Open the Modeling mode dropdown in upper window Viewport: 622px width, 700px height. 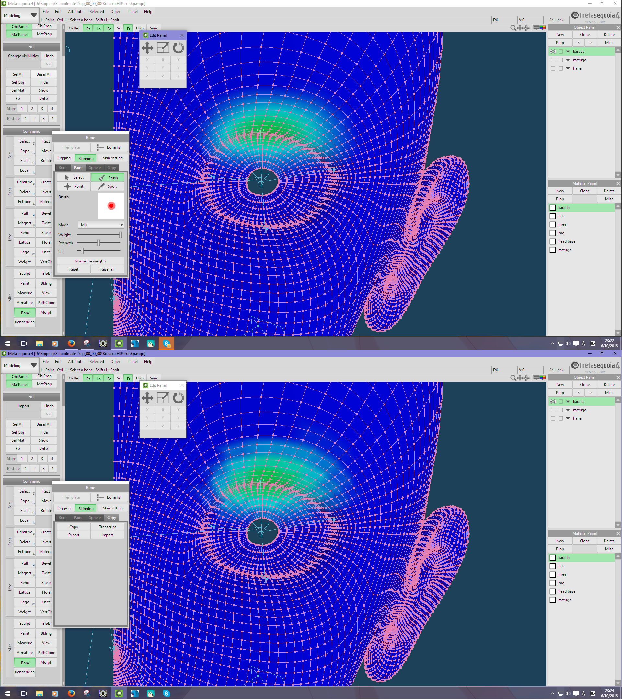point(20,16)
